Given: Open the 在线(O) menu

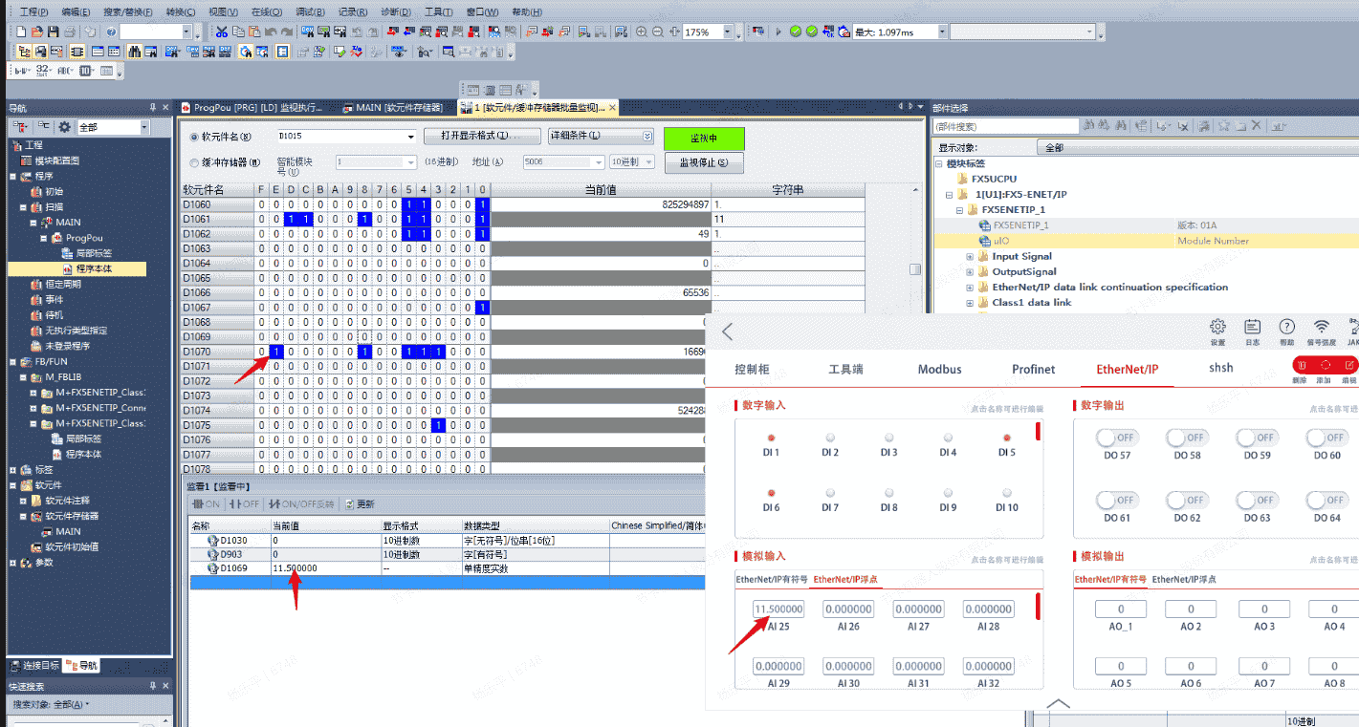Looking at the screenshot, I should pos(266,11).
